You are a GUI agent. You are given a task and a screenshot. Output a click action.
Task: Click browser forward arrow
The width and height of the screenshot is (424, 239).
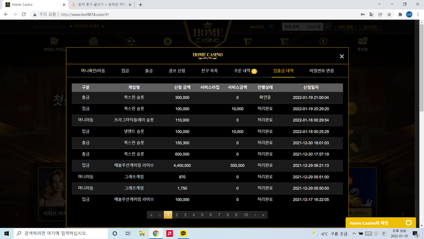point(15,14)
